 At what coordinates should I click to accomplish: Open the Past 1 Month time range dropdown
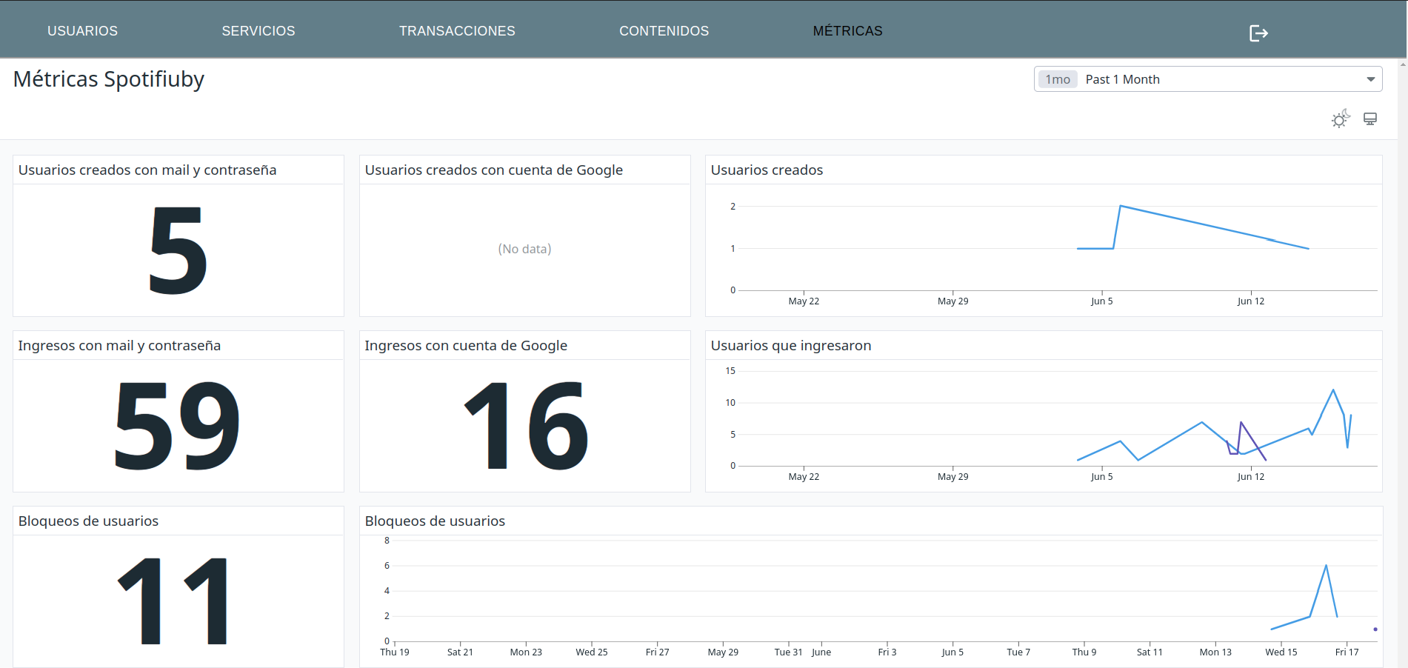click(1207, 79)
